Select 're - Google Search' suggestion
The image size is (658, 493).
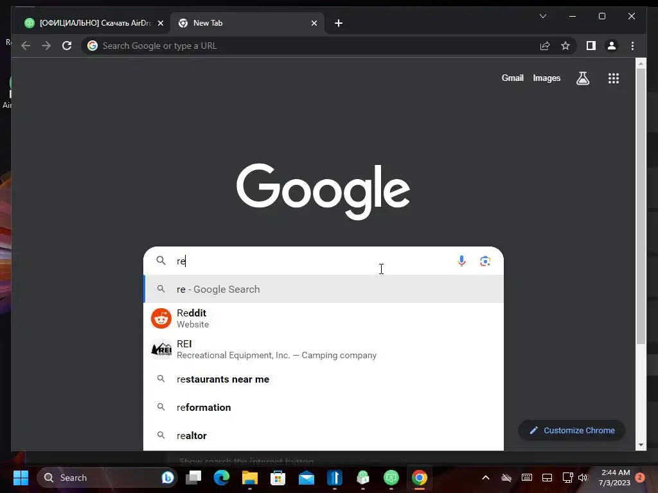[x=324, y=289]
